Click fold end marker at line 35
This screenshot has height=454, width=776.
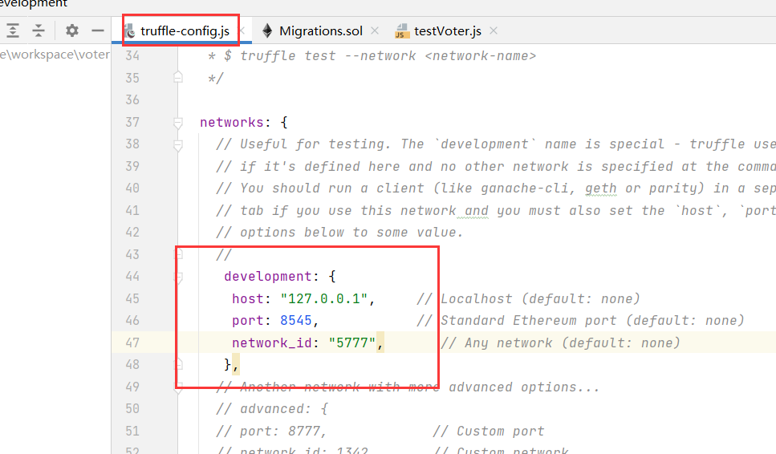coord(178,77)
